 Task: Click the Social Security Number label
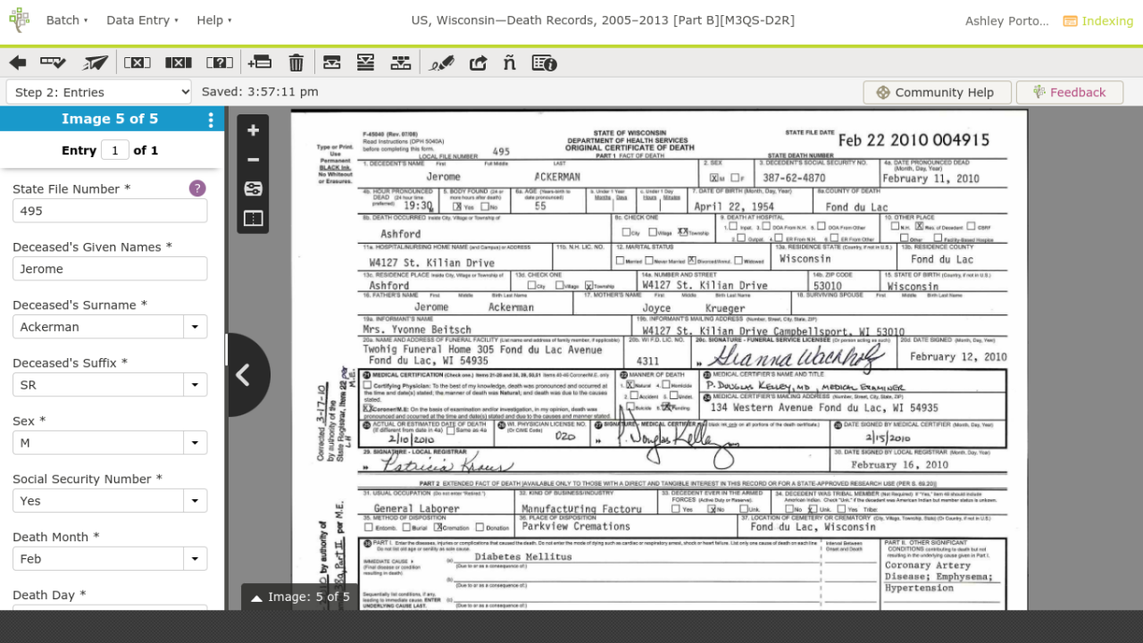coord(88,479)
